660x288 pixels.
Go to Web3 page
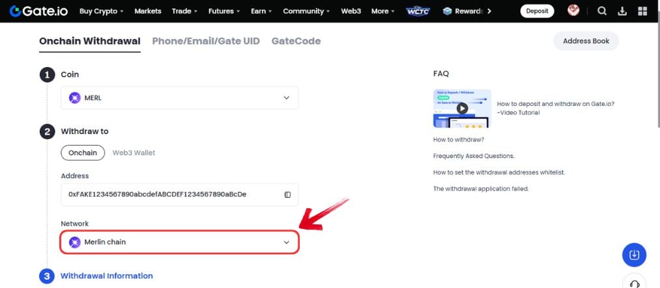(351, 11)
